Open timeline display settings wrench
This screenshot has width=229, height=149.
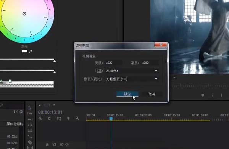pyautogui.click(x=77, y=118)
